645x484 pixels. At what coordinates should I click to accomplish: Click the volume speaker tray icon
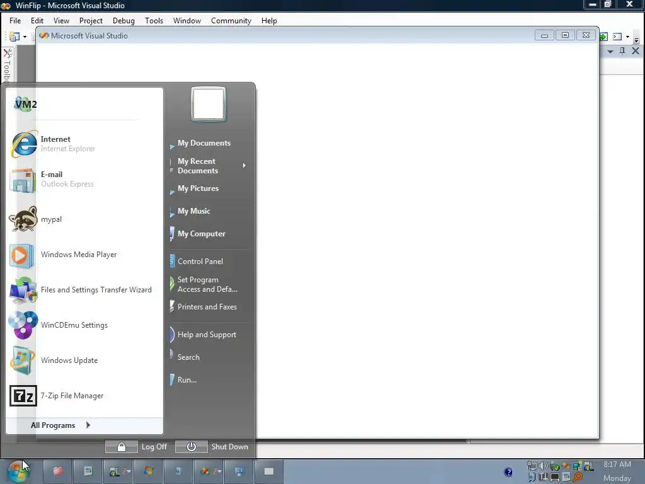tap(544, 466)
